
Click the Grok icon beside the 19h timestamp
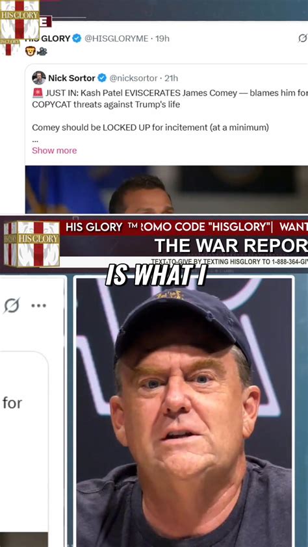point(303,38)
